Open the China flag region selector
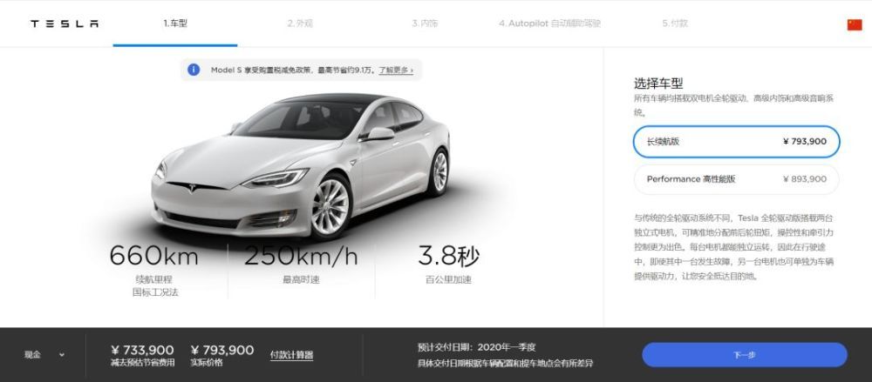The image size is (872, 382). [x=855, y=24]
